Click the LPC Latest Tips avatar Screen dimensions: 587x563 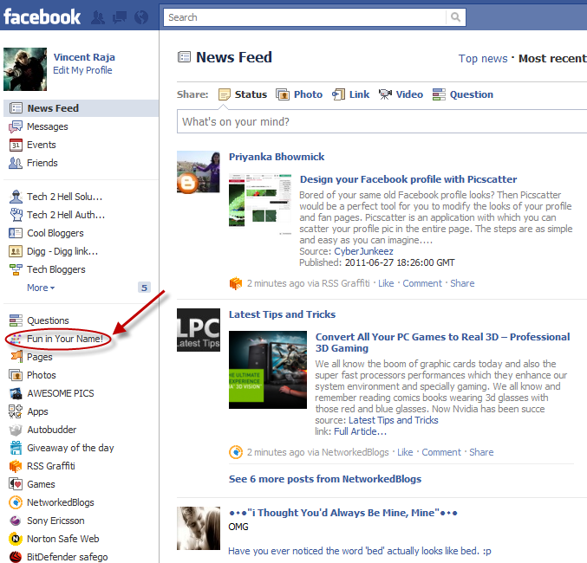point(199,330)
